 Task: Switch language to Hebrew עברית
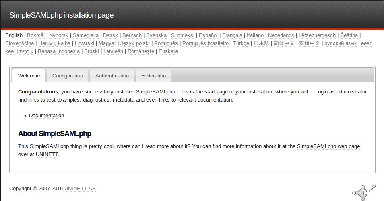pyautogui.click(x=27, y=51)
